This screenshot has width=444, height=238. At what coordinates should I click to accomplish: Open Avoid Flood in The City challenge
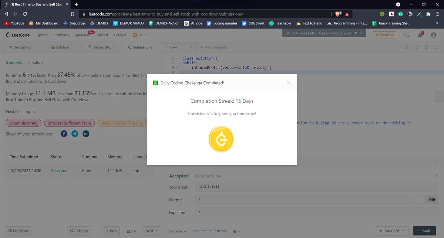pyautogui.click(x=122, y=123)
